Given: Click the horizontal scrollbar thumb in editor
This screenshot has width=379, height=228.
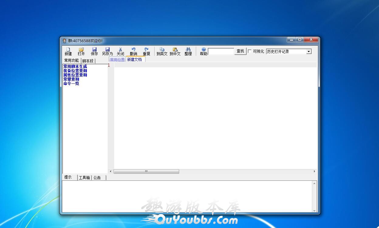Looking at the screenshot, I should coord(146,171).
